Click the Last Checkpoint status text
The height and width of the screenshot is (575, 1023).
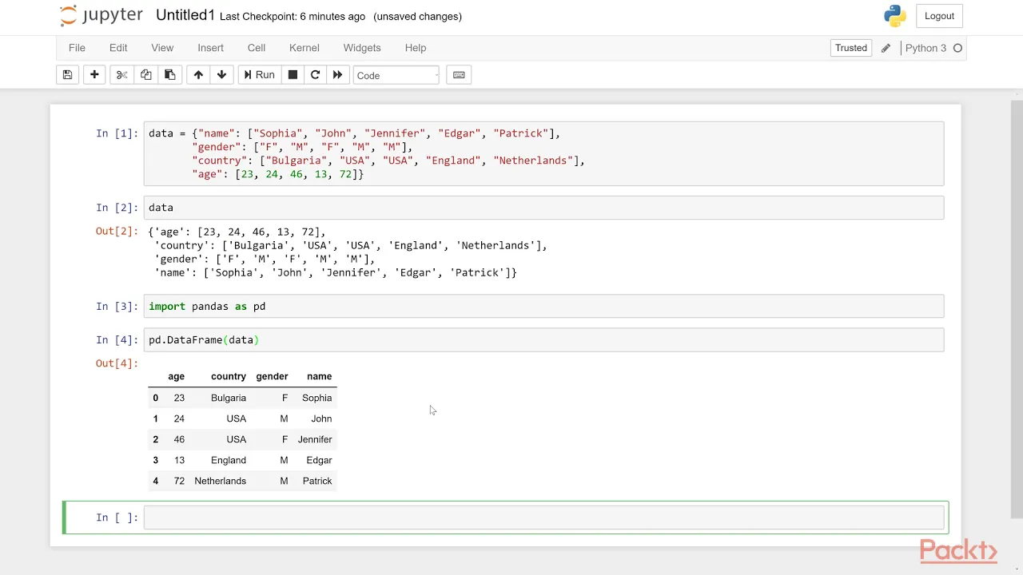(293, 16)
